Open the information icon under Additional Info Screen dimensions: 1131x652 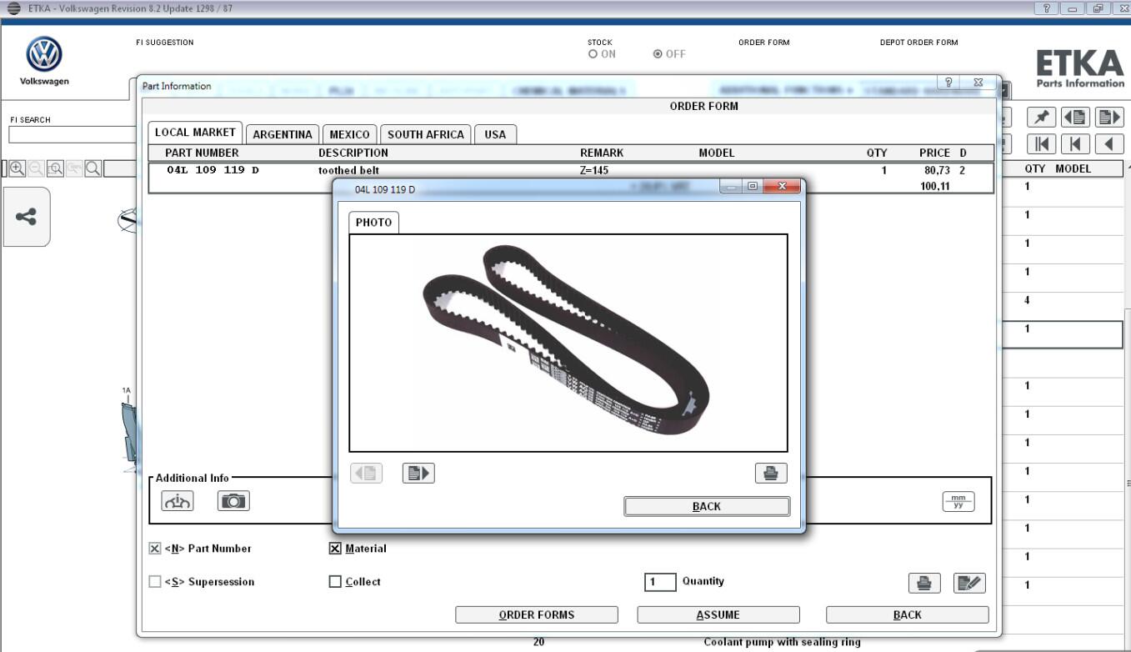(178, 500)
